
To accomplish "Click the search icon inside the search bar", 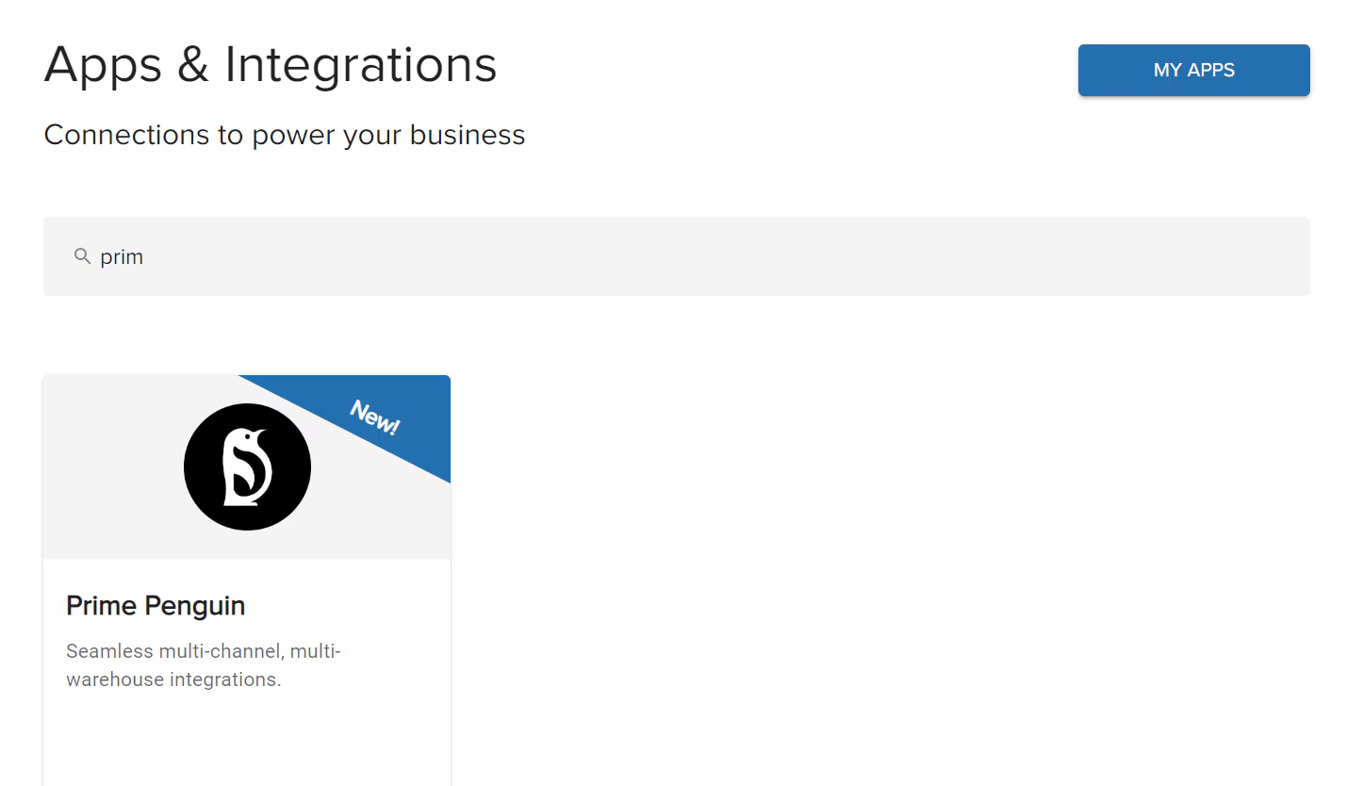I will pyautogui.click(x=83, y=255).
